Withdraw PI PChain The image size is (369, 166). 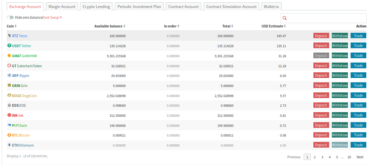point(340,125)
